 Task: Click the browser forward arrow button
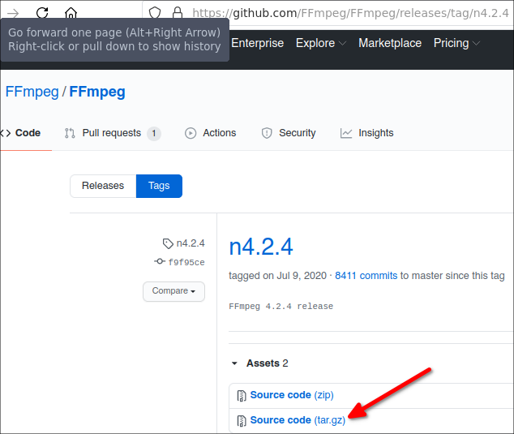(x=13, y=14)
